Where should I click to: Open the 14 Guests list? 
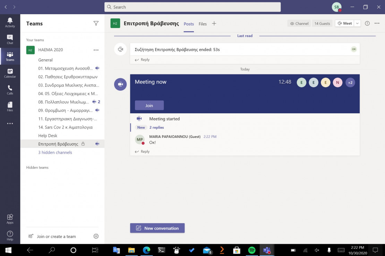coord(322,24)
